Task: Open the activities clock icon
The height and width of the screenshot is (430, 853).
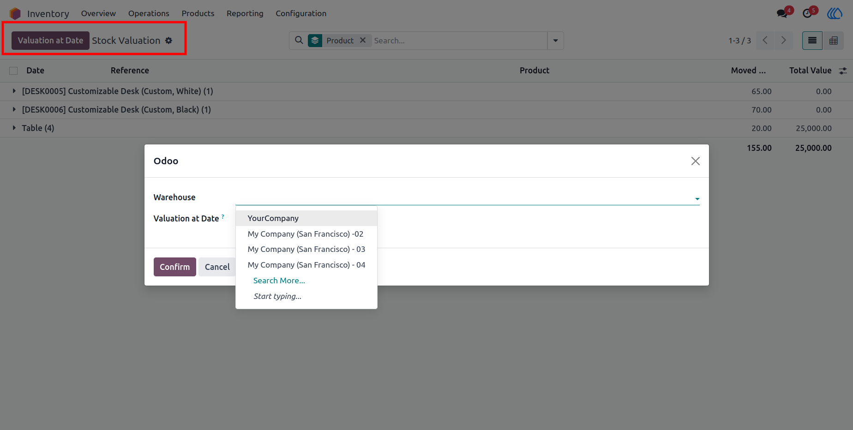Action: 807,13
